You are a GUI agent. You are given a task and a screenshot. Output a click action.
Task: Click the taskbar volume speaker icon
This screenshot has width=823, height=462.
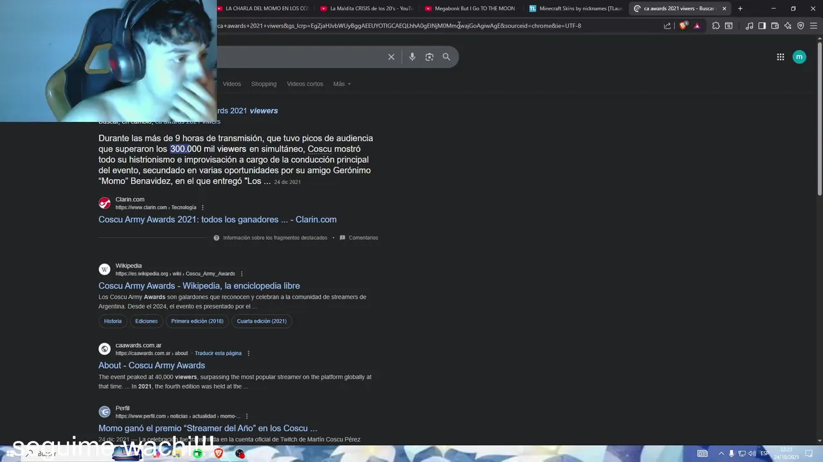pyautogui.click(x=752, y=454)
